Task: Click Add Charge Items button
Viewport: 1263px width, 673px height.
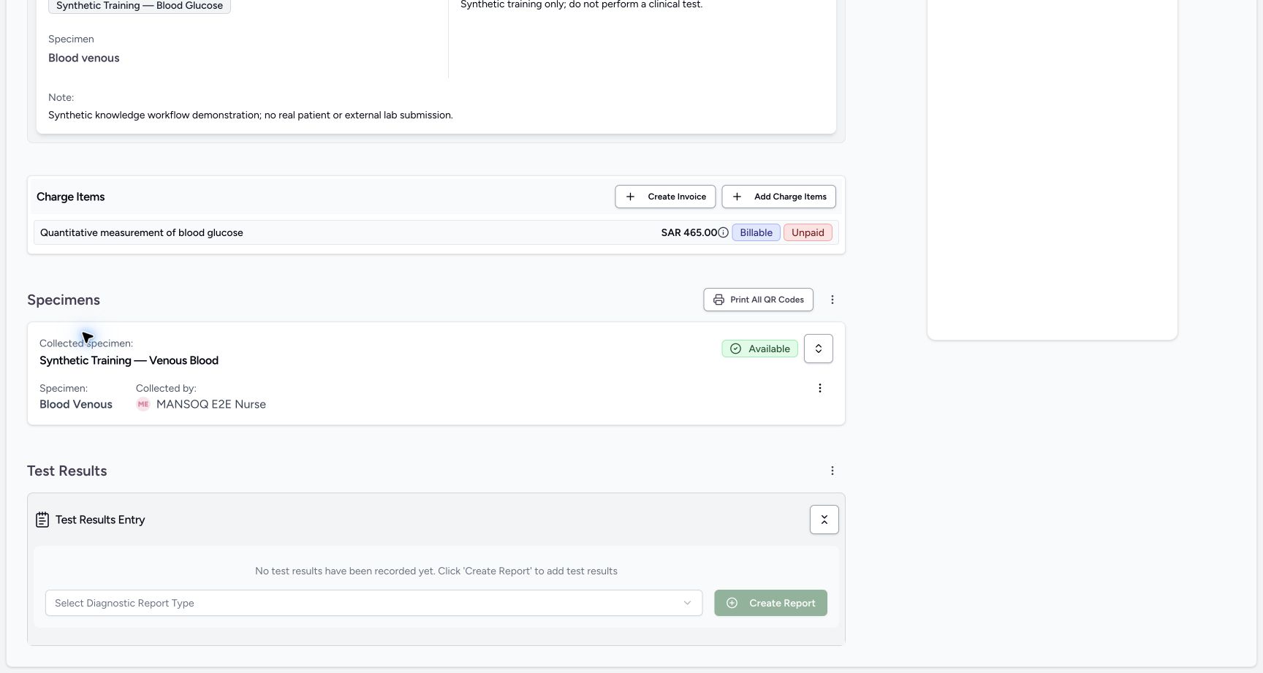Action: (x=778, y=197)
